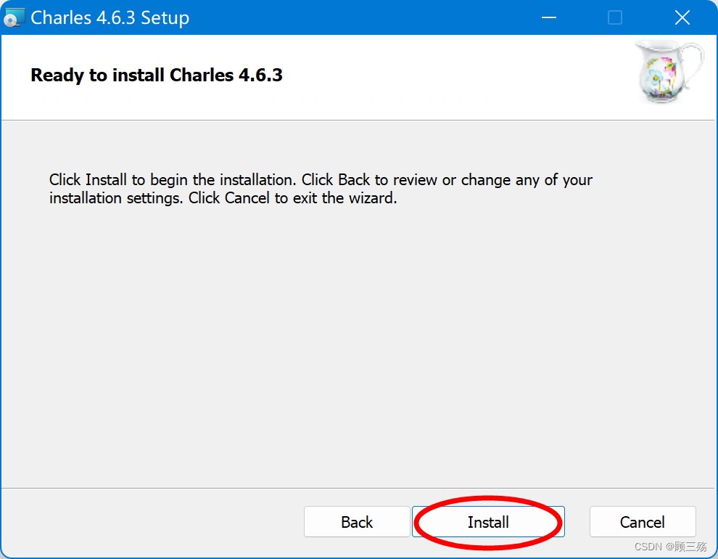This screenshot has width=718, height=559.
Task: Click the 'Ready to install Charles 4.6.3' heading
Action: [157, 76]
